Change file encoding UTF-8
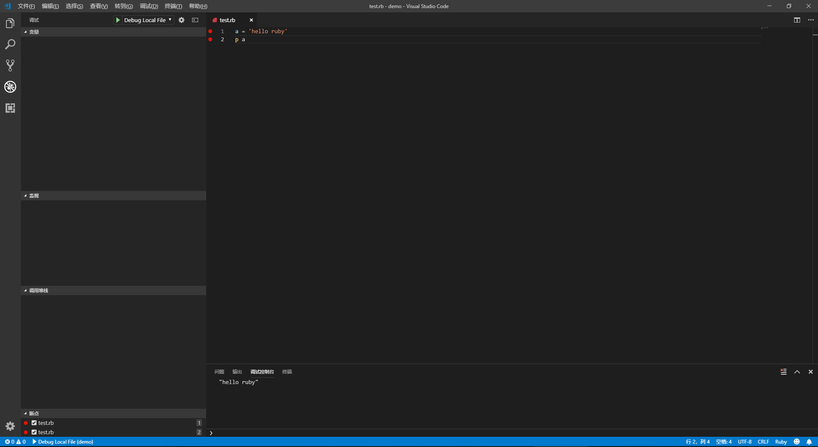Screen dimensions: 818x447 (x=745, y=442)
